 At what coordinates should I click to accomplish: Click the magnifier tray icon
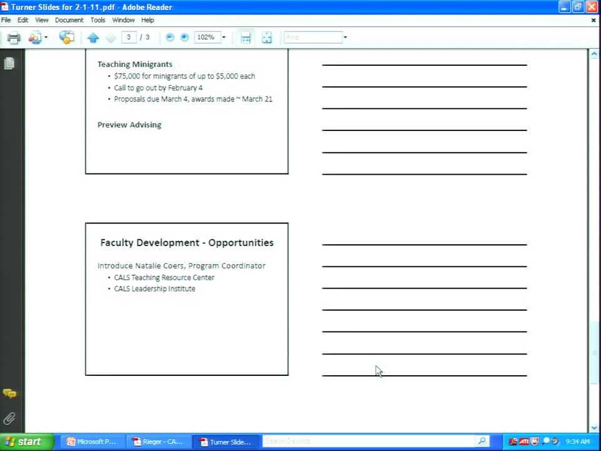(545, 442)
